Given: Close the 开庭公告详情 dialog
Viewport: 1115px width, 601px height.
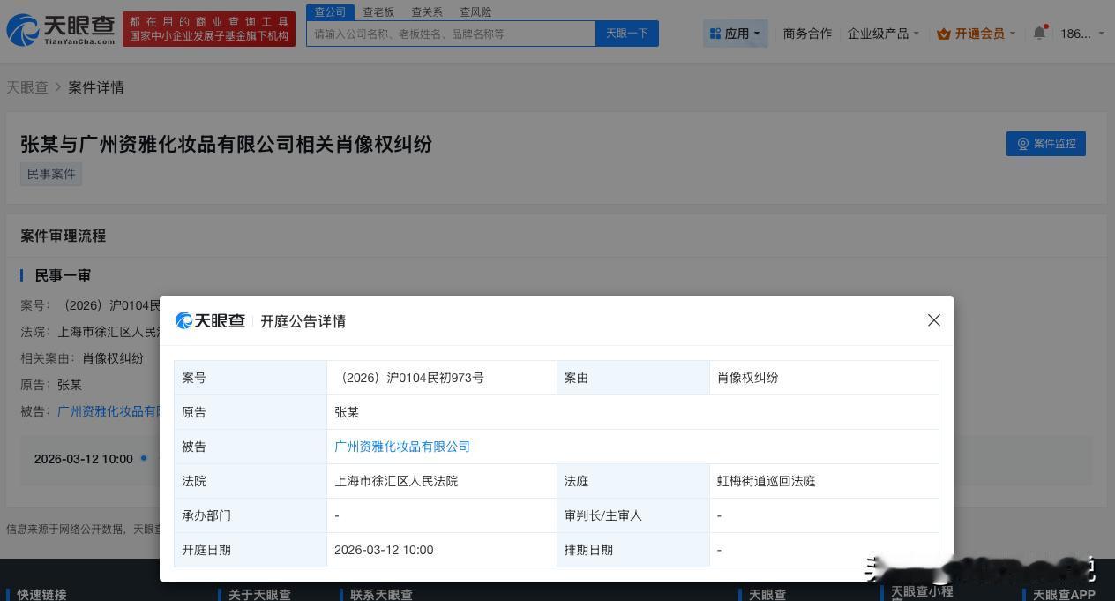Looking at the screenshot, I should click(933, 320).
